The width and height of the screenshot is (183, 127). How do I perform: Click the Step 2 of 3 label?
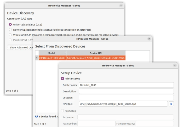click(x=40, y=124)
